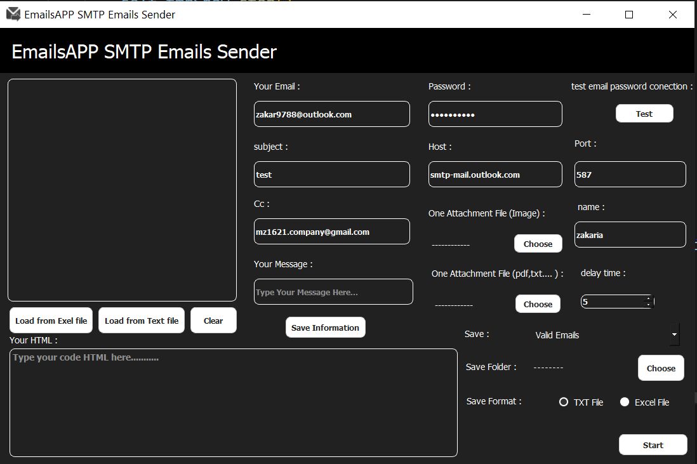Click the 'Save :' label

pyautogui.click(x=477, y=334)
